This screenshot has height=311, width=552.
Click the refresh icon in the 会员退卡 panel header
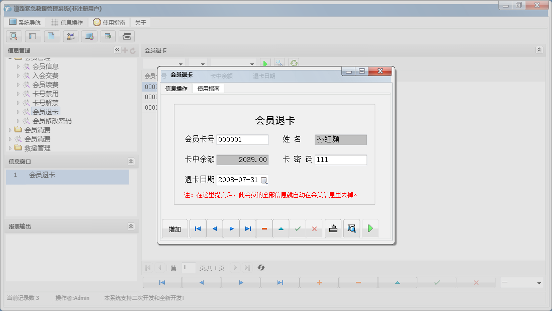click(293, 62)
